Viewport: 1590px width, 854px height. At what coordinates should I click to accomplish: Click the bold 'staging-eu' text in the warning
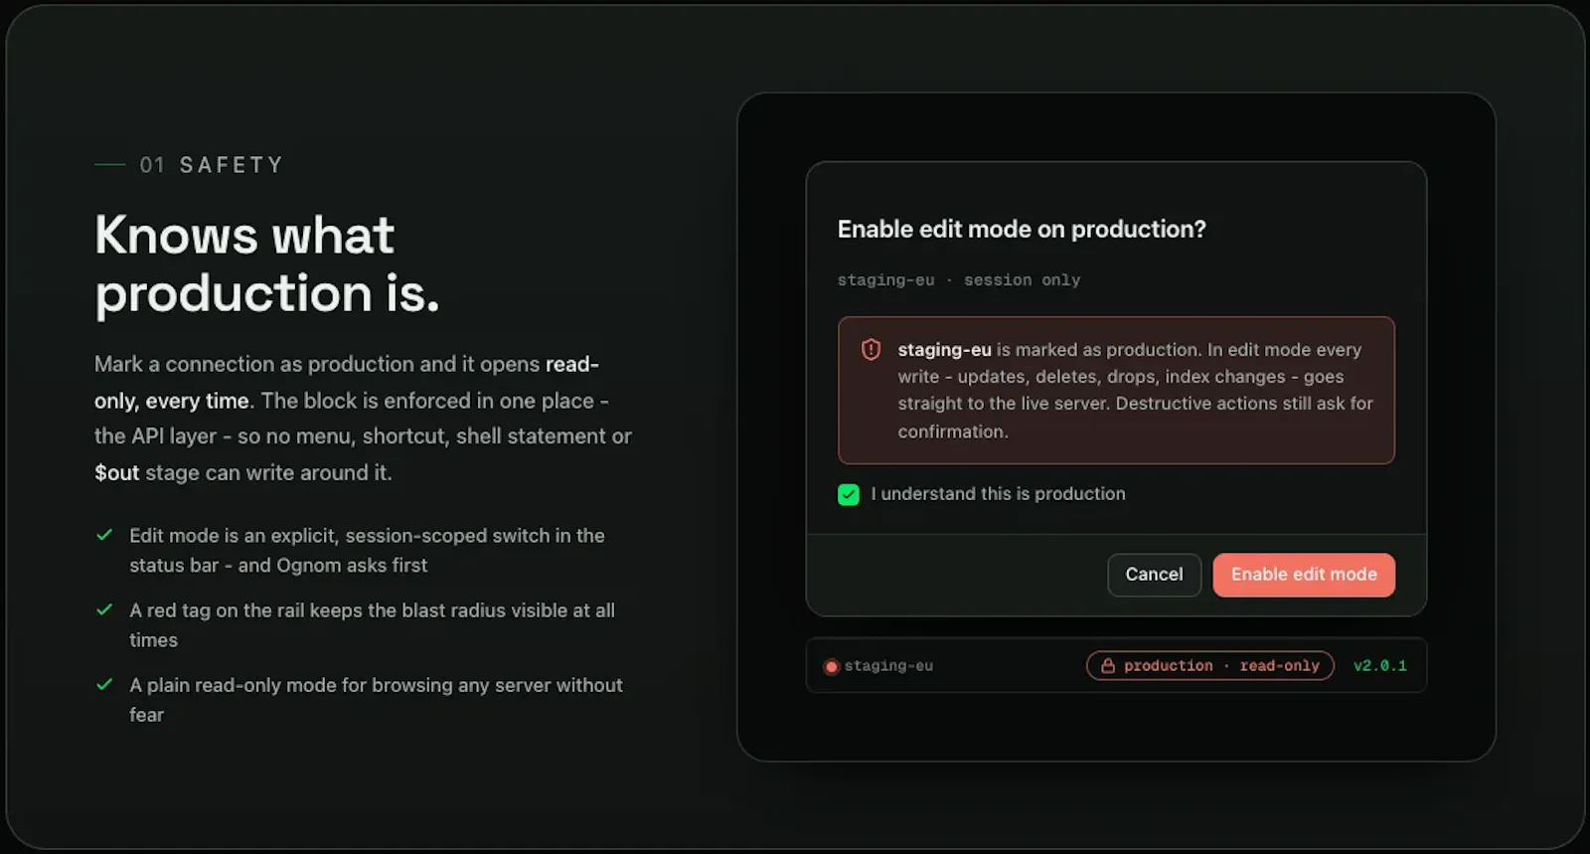tap(944, 350)
